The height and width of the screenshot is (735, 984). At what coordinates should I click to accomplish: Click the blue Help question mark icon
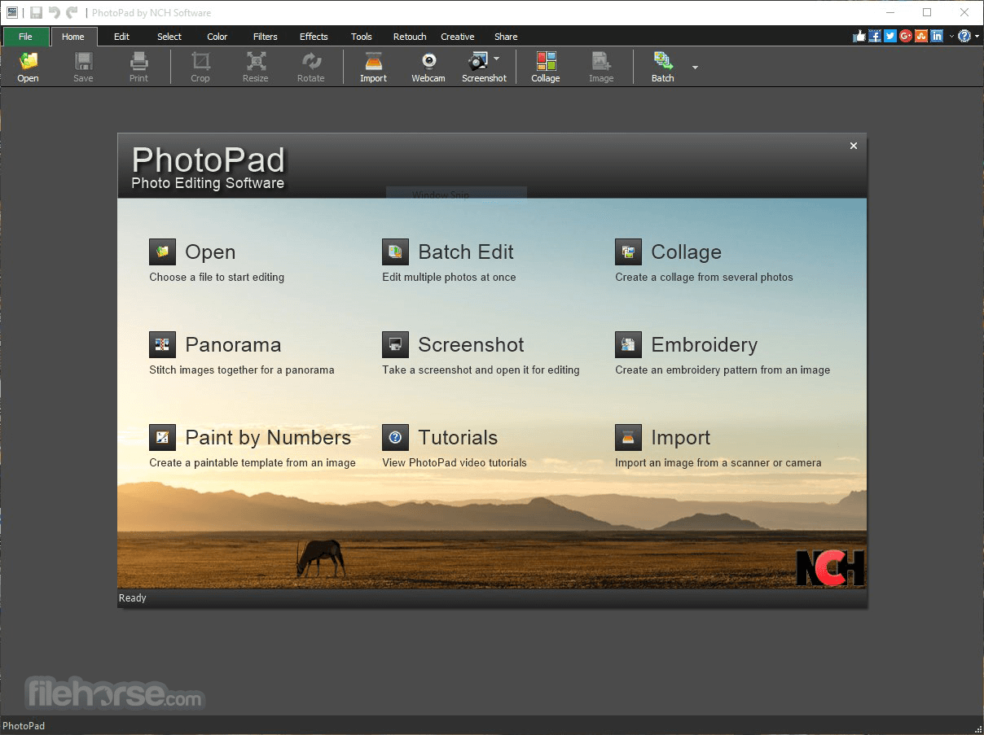(x=964, y=36)
